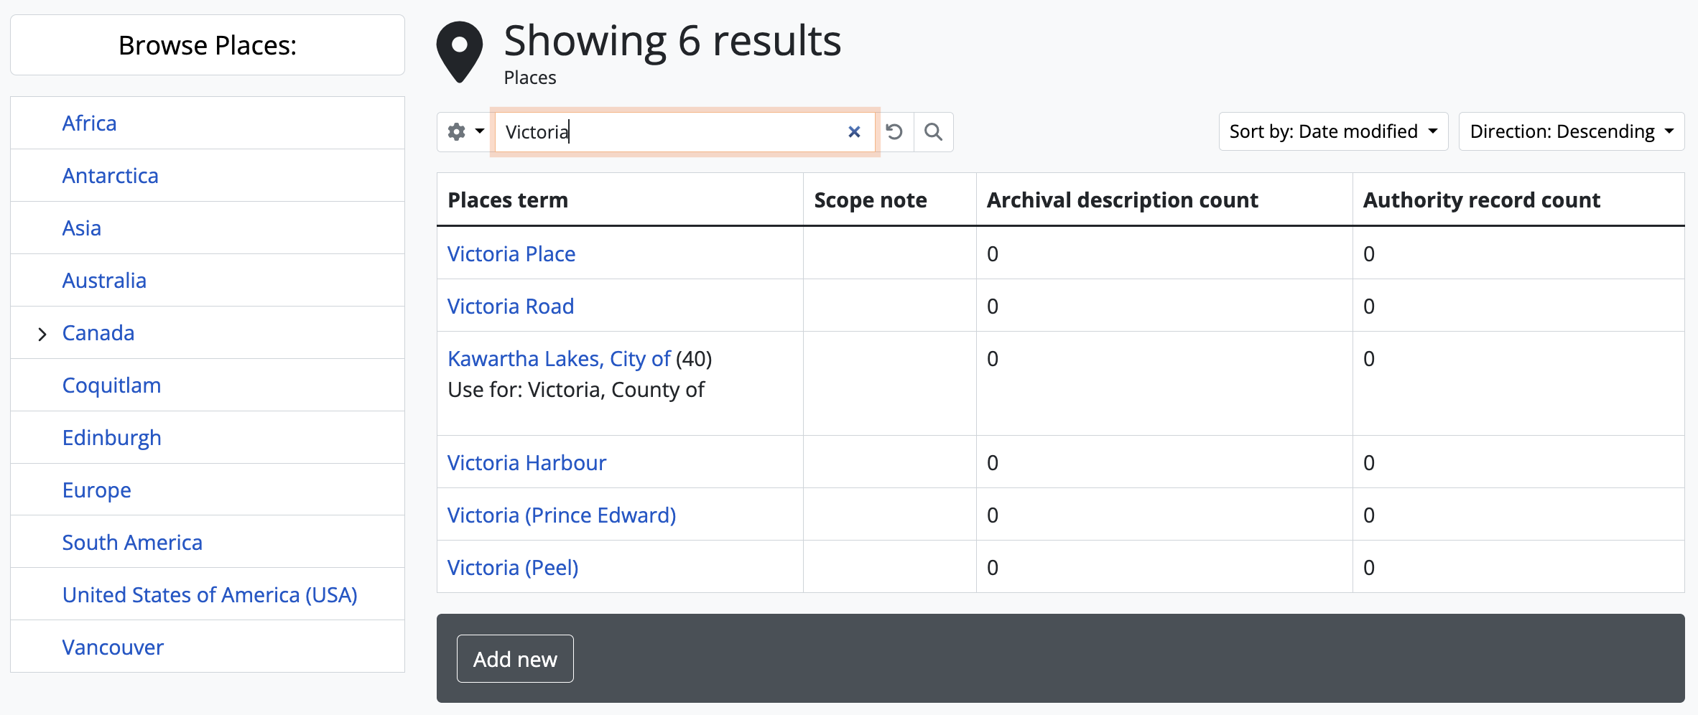Open the Victoria Place term
Viewport: 1698px width, 715px height.
[511, 254]
